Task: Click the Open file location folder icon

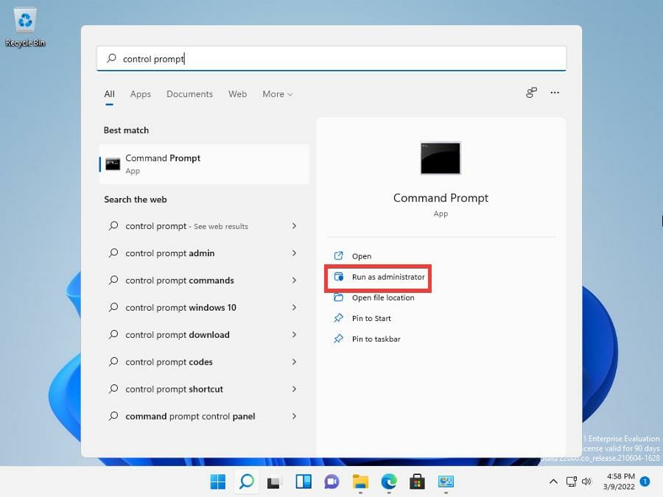Action: (340, 297)
